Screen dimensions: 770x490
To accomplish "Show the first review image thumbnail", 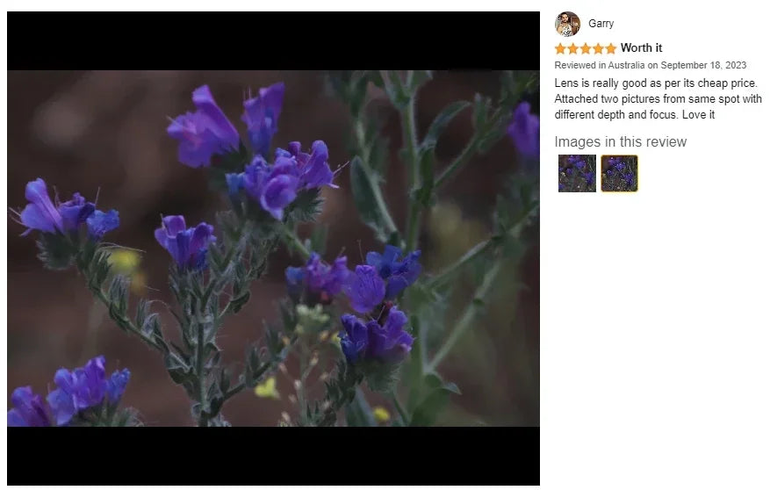I will (577, 173).
